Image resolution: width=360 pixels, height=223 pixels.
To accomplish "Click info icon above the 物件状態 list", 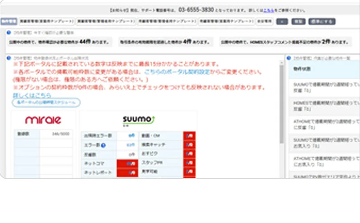I will tap(289, 58).
